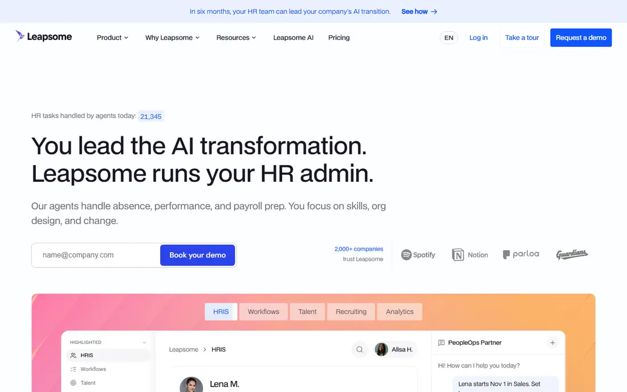
Task: Click Lena M. profile photo
Action: pyautogui.click(x=191, y=385)
